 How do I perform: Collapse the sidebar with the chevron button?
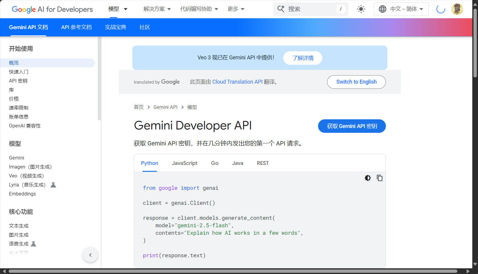[90, 255]
